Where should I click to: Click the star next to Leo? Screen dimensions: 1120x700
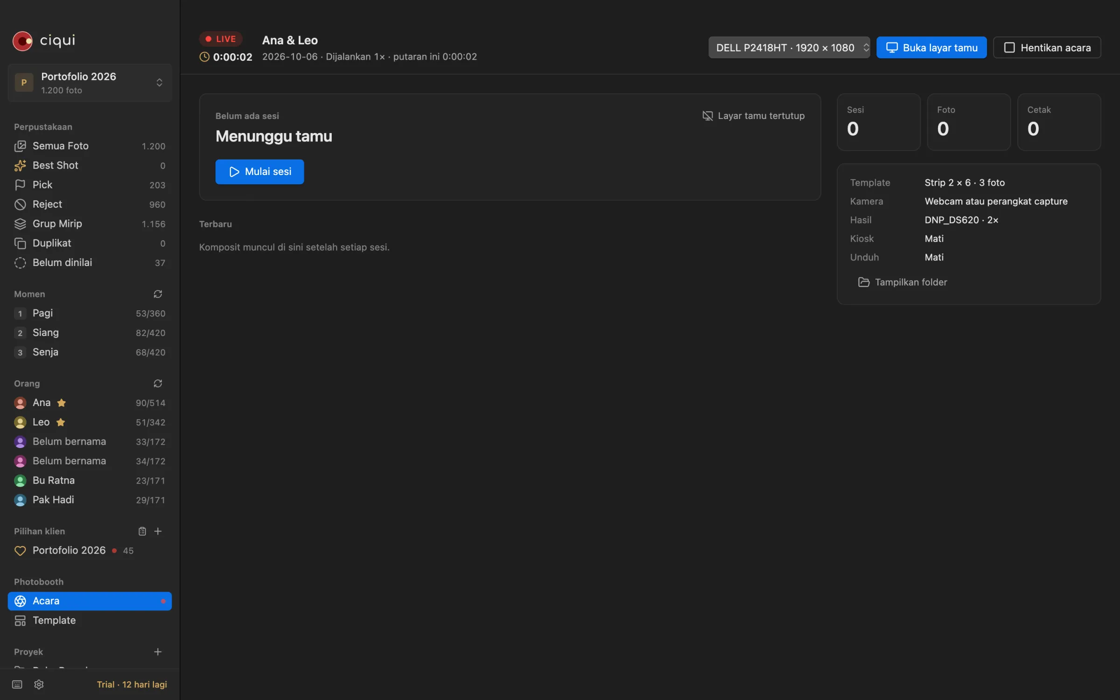point(61,422)
